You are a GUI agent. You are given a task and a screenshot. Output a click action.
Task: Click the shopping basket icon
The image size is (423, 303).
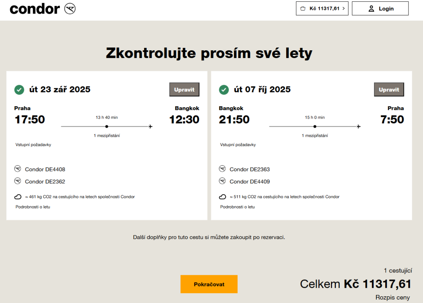(303, 8)
